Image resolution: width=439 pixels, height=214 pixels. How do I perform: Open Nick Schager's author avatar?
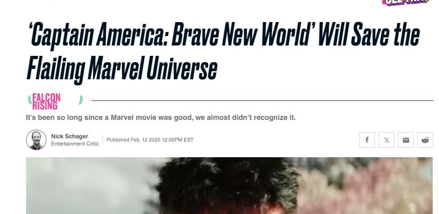[36, 140]
